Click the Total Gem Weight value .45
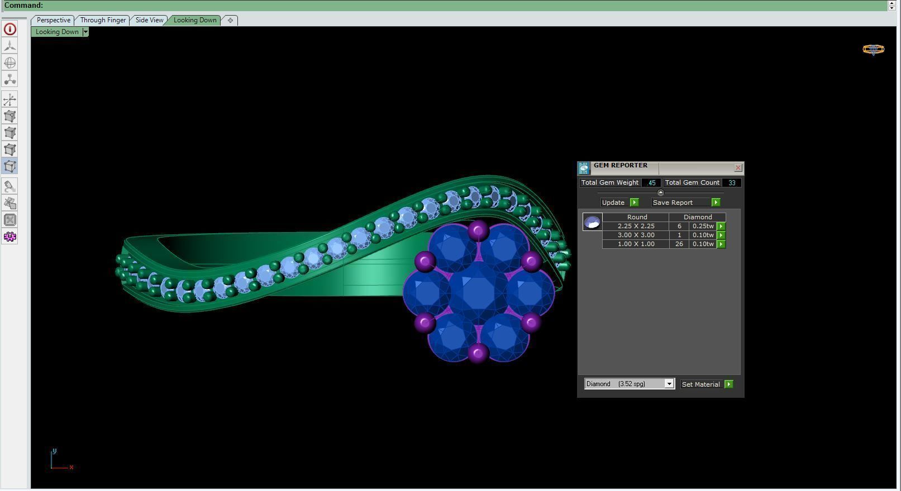901x491 pixels. click(x=651, y=182)
